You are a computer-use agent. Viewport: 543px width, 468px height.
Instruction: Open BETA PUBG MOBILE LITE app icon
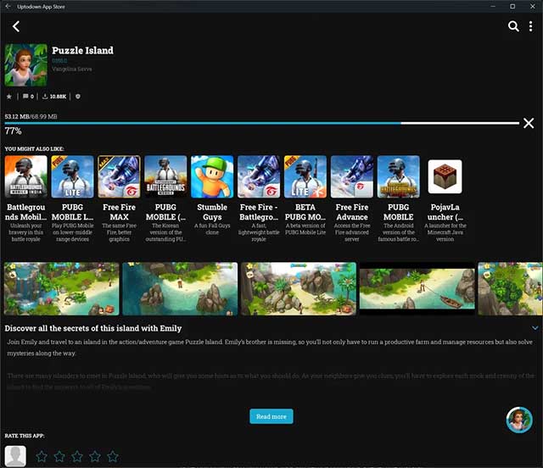[x=305, y=176]
